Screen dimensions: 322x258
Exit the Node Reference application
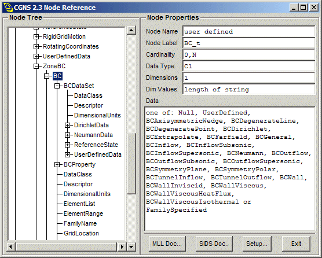coord(296,244)
